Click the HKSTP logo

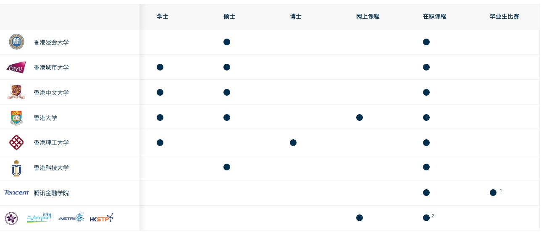(102, 218)
